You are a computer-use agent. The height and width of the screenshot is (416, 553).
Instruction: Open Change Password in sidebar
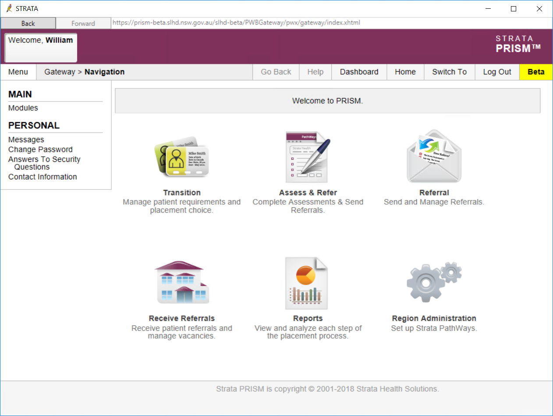(40, 150)
